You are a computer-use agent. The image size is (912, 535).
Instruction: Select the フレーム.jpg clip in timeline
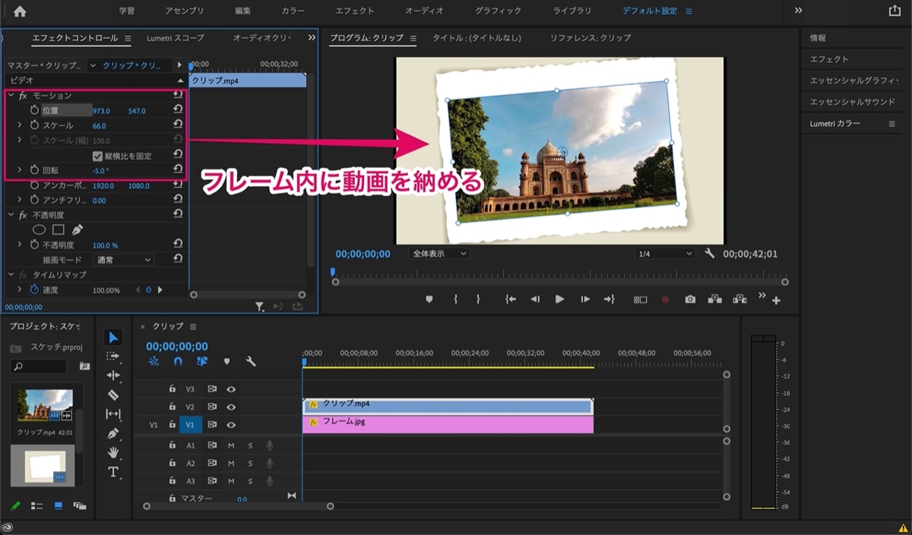click(x=447, y=423)
